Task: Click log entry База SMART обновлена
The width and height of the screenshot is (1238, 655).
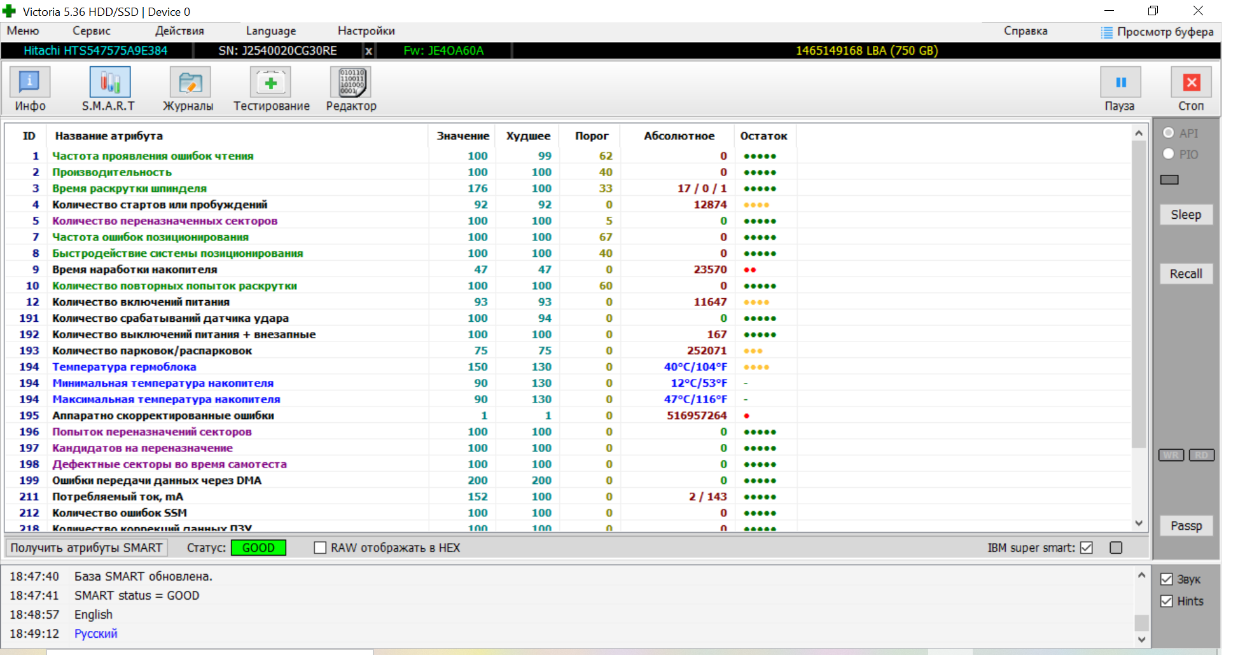Action: click(x=143, y=576)
